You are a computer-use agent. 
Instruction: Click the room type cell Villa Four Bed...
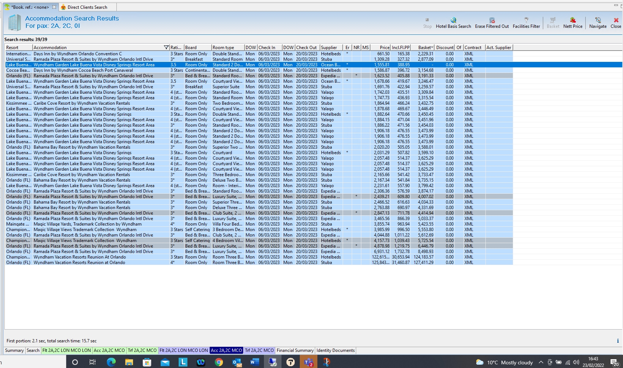pos(227,224)
